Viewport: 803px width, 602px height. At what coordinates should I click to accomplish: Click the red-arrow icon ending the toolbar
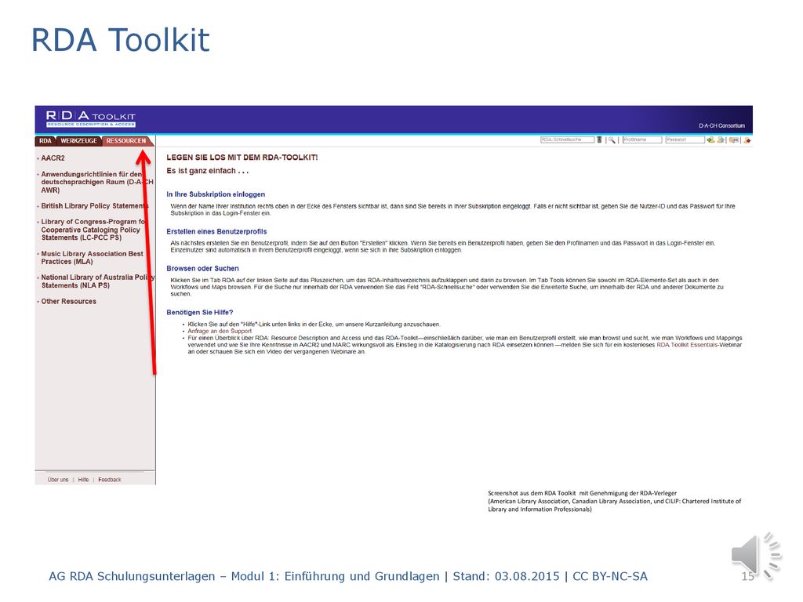[747, 140]
